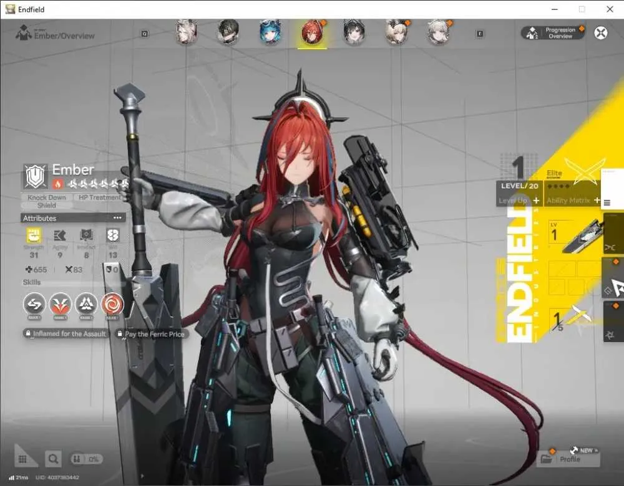View locked talent Pay the Ferric Price
Viewport: 624px width, 486px height.
pos(151,334)
